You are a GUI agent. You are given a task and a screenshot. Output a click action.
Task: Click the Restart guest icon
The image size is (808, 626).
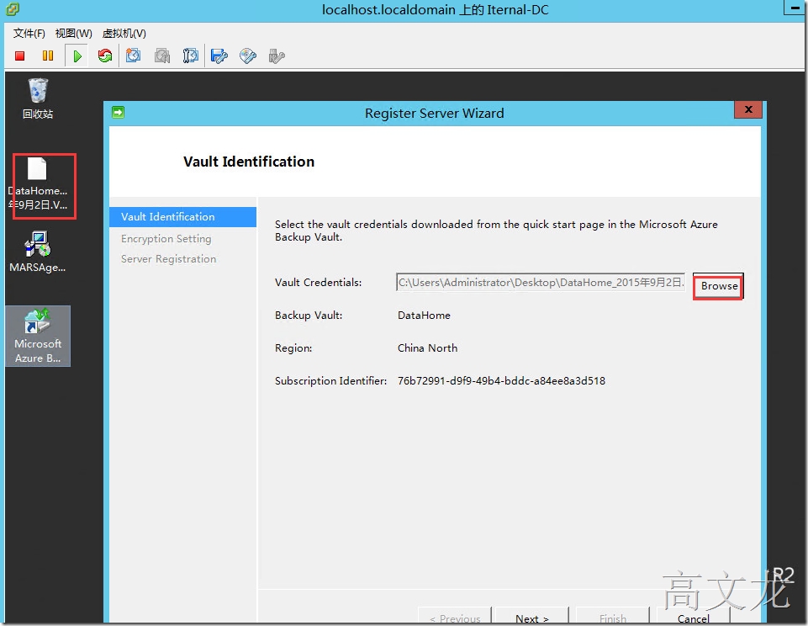(105, 56)
